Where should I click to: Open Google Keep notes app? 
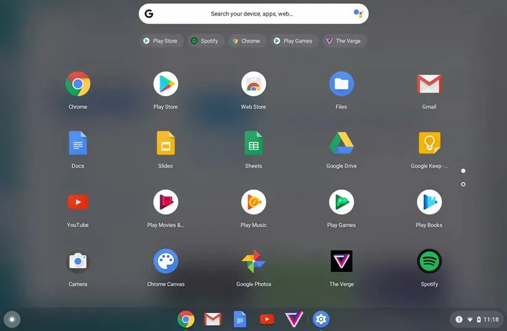click(x=429, y=144)
